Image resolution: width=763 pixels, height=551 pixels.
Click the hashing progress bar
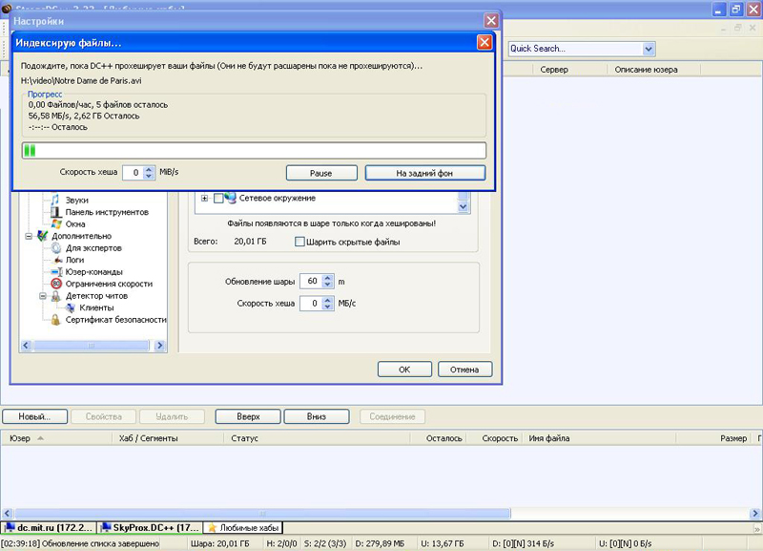pos(254,150)
